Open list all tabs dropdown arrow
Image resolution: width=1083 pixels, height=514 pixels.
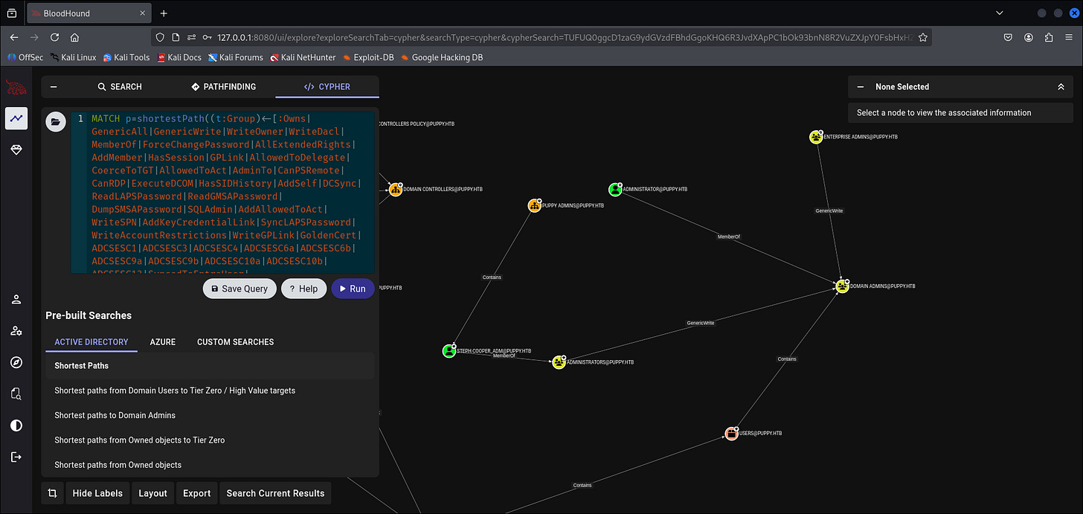(1000, 13)
